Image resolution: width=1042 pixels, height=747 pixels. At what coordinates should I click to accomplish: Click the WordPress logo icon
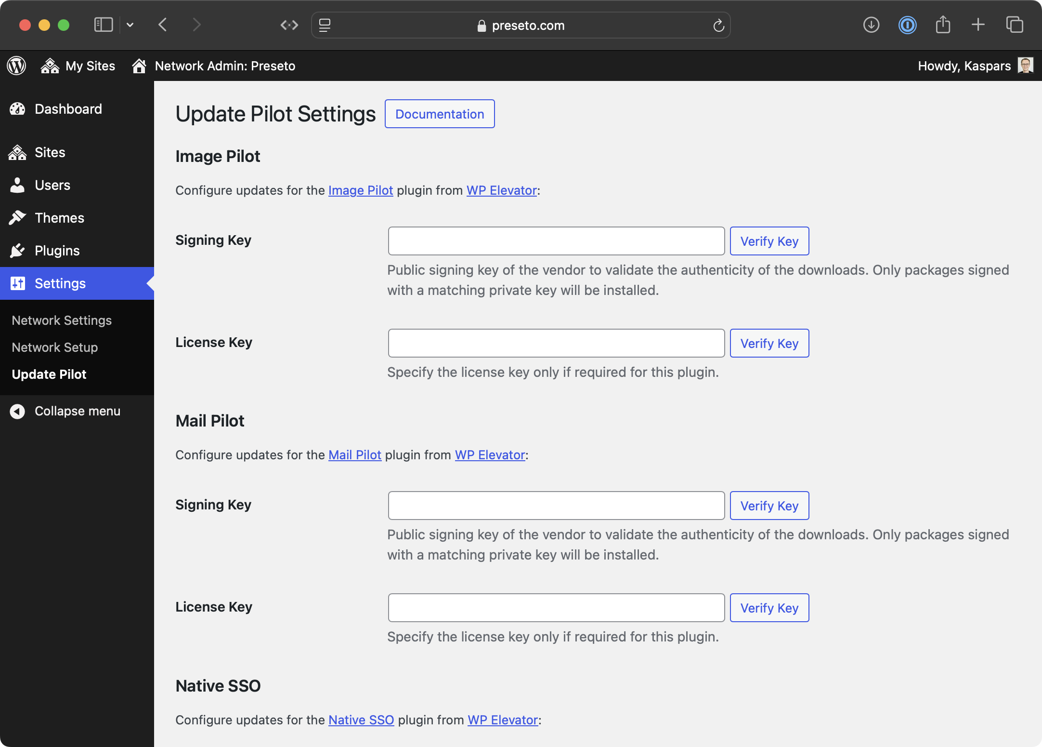pyautogui.click(x=16, y=65)
